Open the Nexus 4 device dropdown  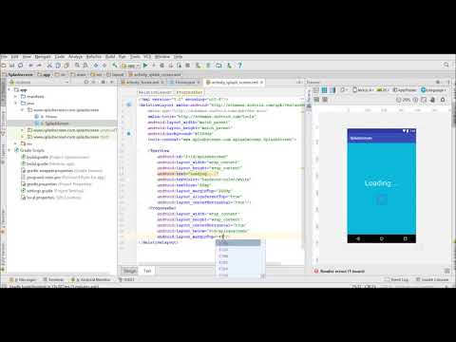tap(363, 90)
